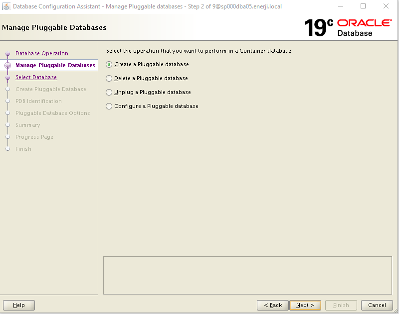Screen dimensions: 399x314
Task: Click the Java application icon in title bar
Action: click(x=6, y=6)
